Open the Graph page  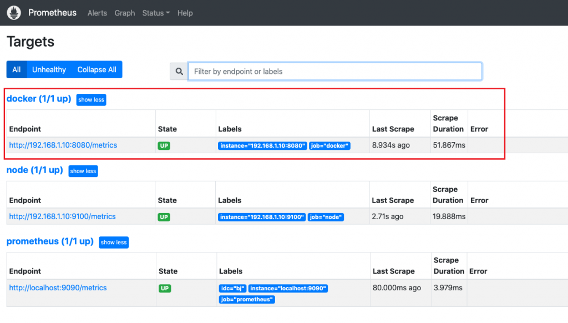click(x=125, y=13)
